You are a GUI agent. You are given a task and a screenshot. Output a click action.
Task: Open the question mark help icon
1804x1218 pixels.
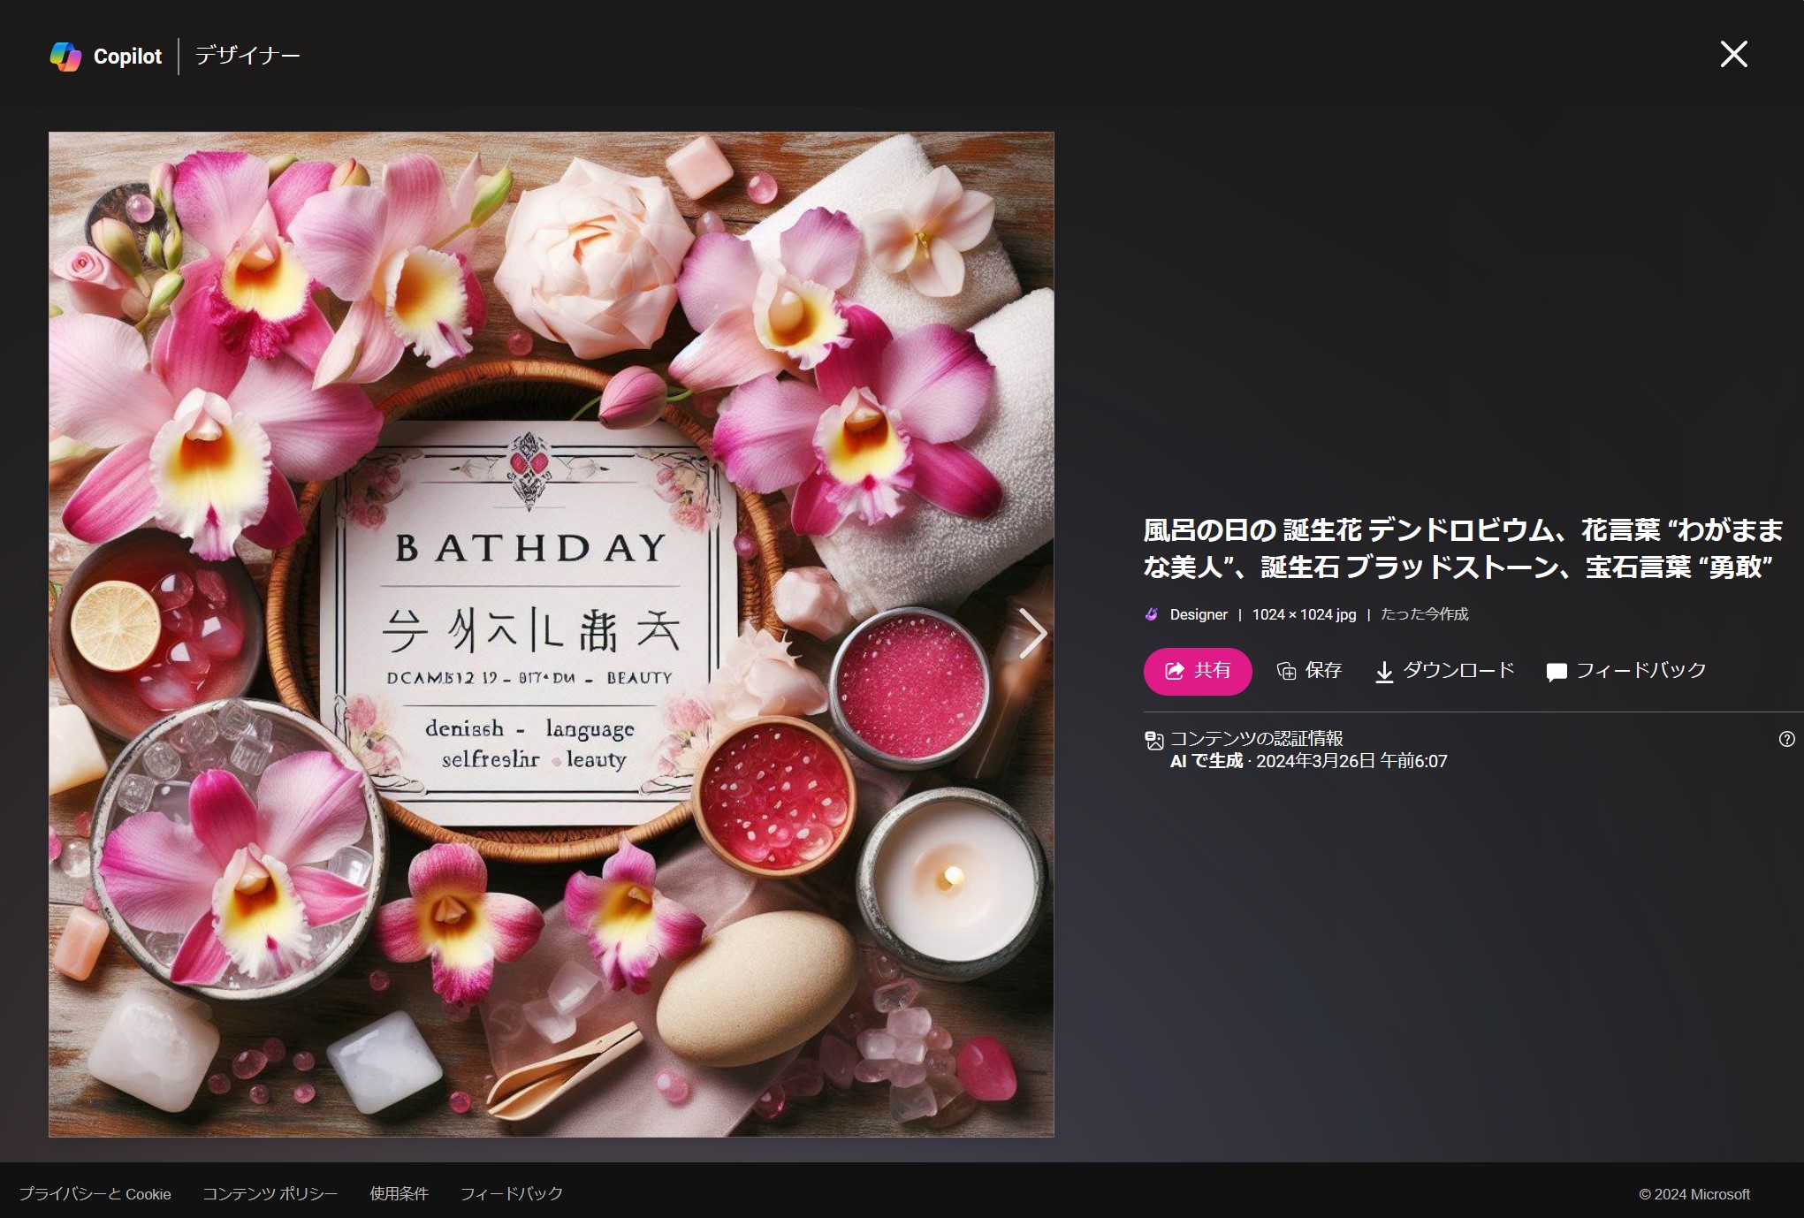pyautogui.click(x=1786, y=739)
